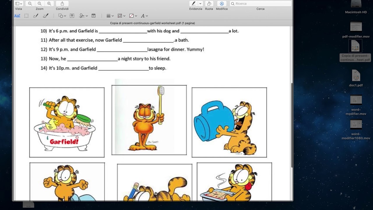Click sentence 13 about night story
Viewport: 373px width, 210px height.
[x=105, y=59]
